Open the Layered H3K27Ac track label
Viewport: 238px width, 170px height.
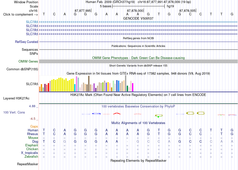tap(16, 98)
